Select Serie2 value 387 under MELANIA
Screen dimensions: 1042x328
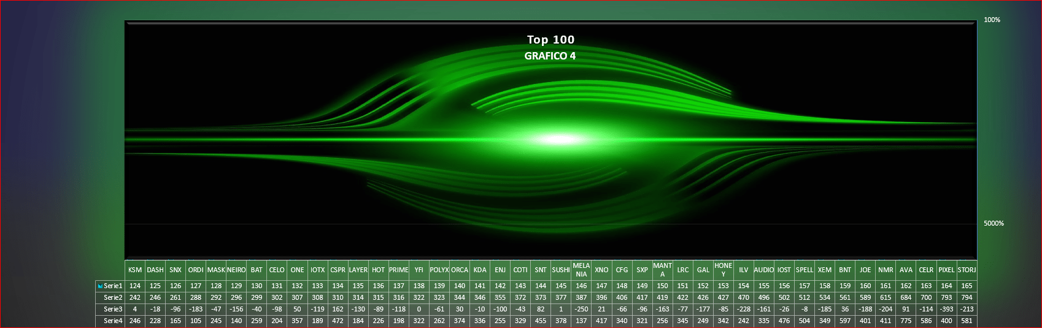tap(581, 297)
